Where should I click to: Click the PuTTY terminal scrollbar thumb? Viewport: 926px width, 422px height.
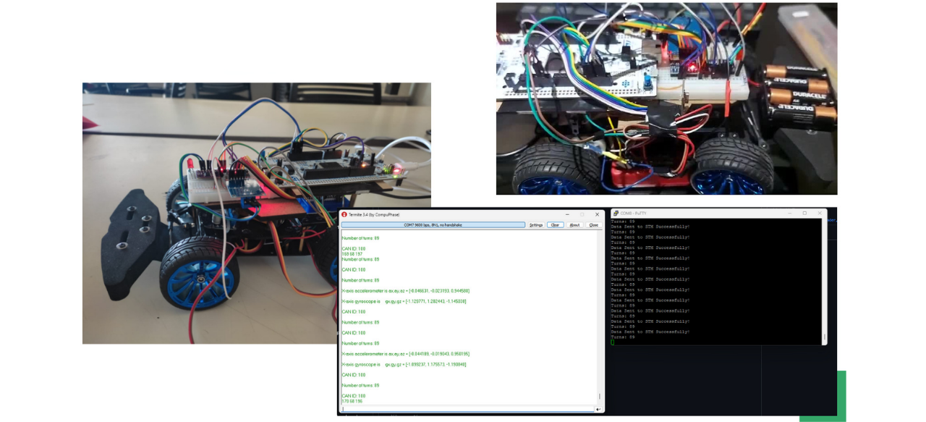pos(824,337)
